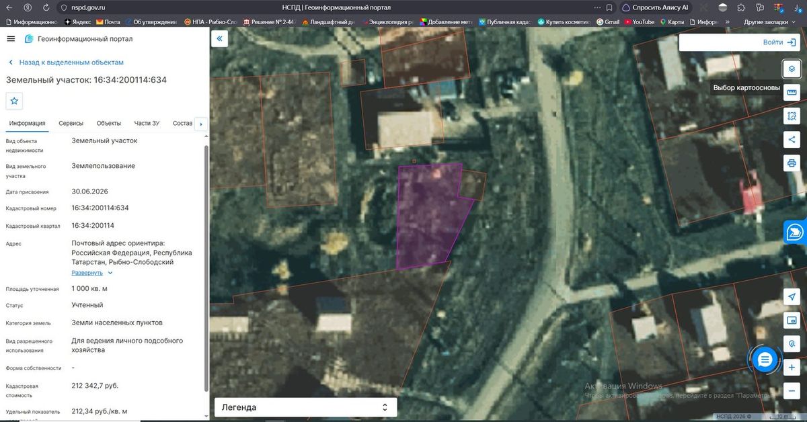Screen dimensions: 807x422
Task: Select the ruler measurement tool
Action: point(792,92)
